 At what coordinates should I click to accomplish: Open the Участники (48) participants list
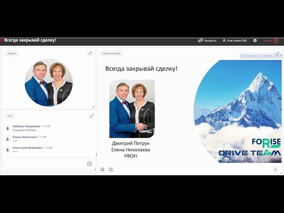coord(235,40)
